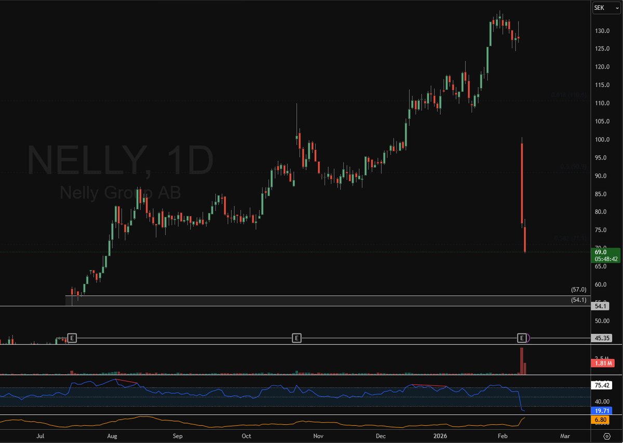Click the 130.0 price scale value
623x443 pixels.
coord(603,31)
